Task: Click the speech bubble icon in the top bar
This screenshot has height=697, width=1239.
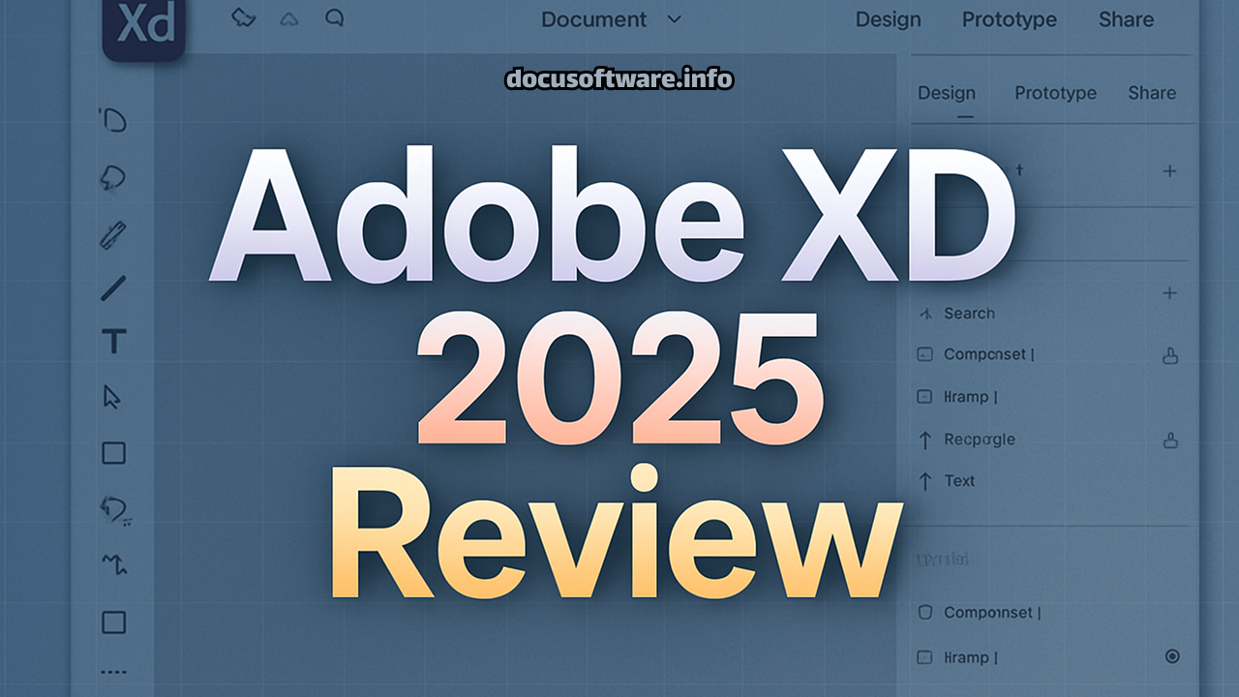Action: coord(335,17)
